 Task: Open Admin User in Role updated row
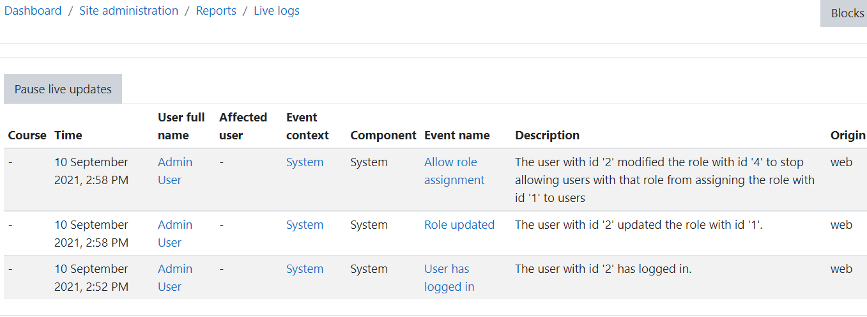(x=175, y=234)
